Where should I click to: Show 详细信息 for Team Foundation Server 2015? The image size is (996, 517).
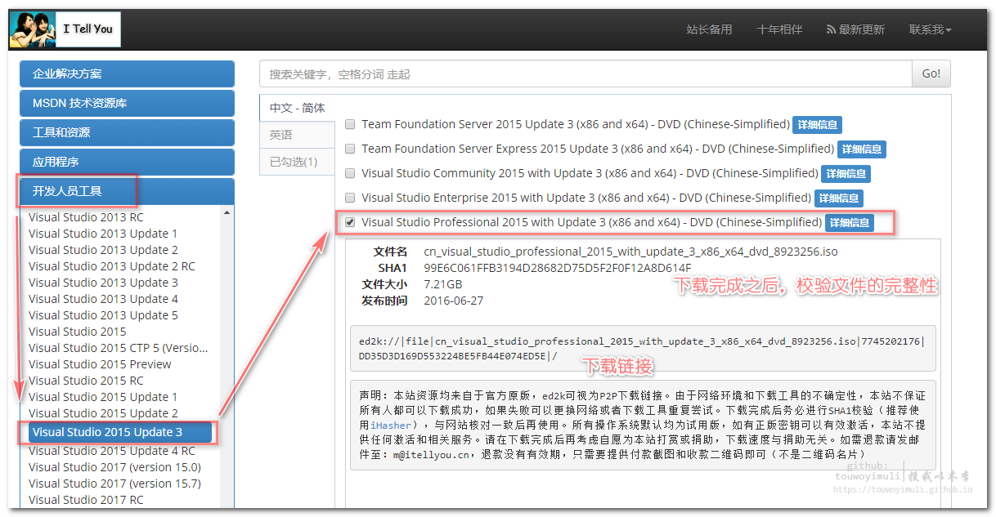(817, 125)
